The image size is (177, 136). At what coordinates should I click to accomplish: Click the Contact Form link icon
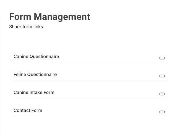coord(162,112)
